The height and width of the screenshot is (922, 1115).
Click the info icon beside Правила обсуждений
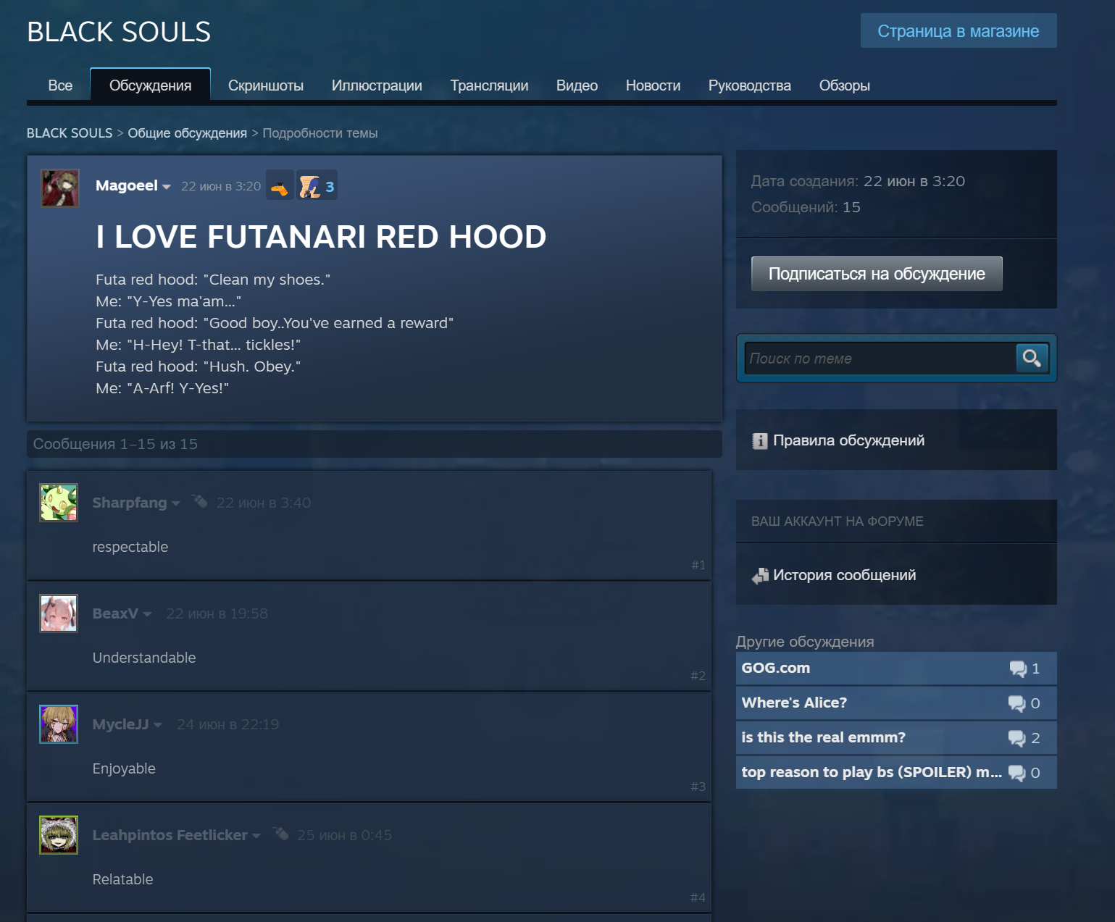(x=759, y=440)
